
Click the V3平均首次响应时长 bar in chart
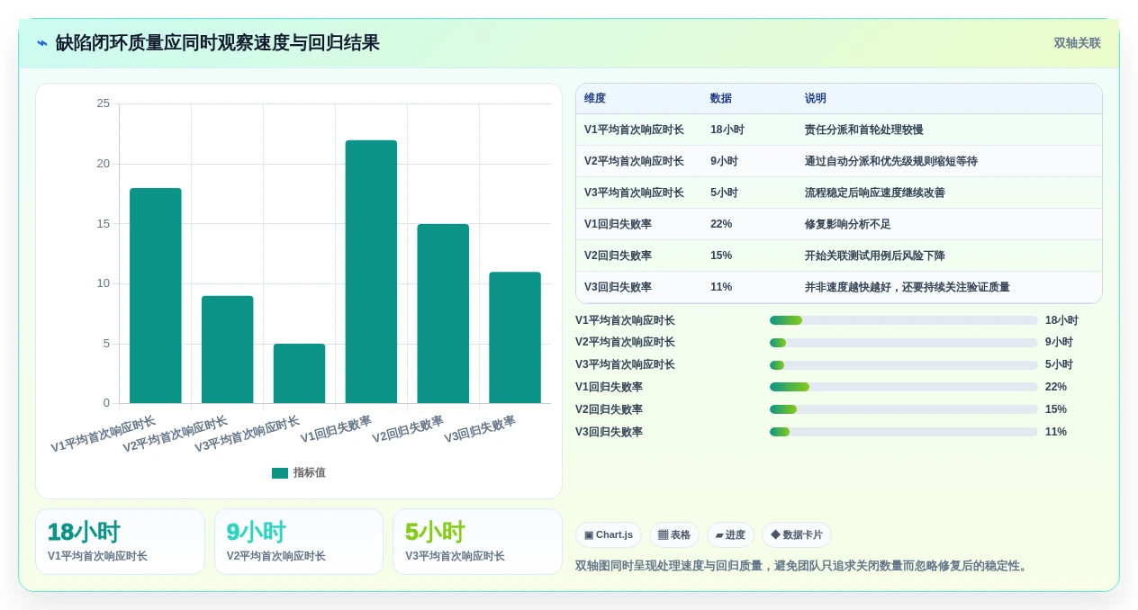[299, 373]
